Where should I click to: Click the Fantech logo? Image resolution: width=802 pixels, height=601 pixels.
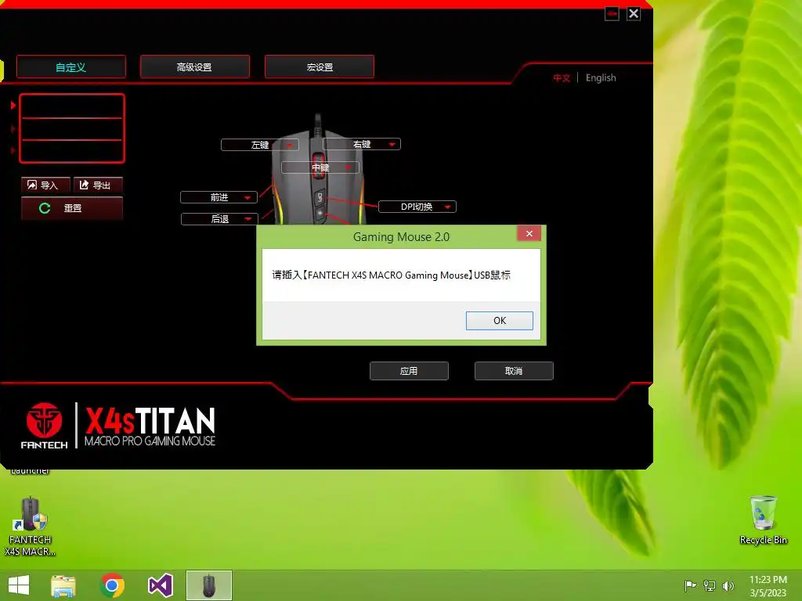coord(45,426)
